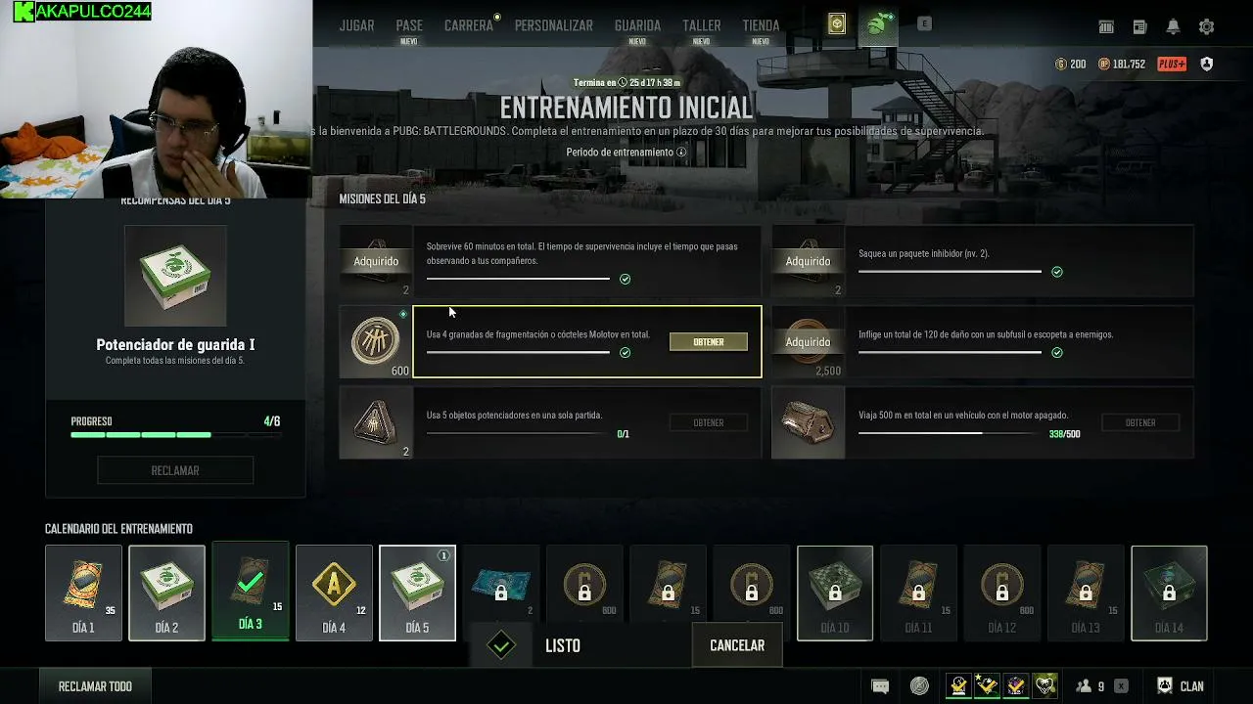The image size is (1253, 704).
Task: Switch to the CARRERA tab
Action: click(x=469, y=25)
